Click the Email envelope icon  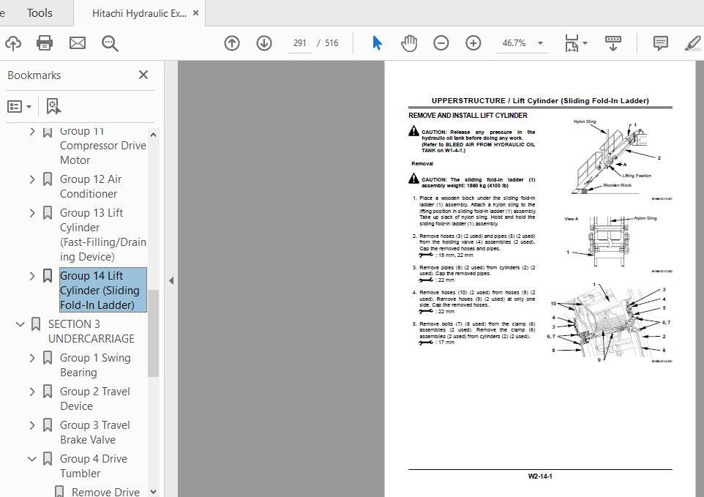[78, 43]
